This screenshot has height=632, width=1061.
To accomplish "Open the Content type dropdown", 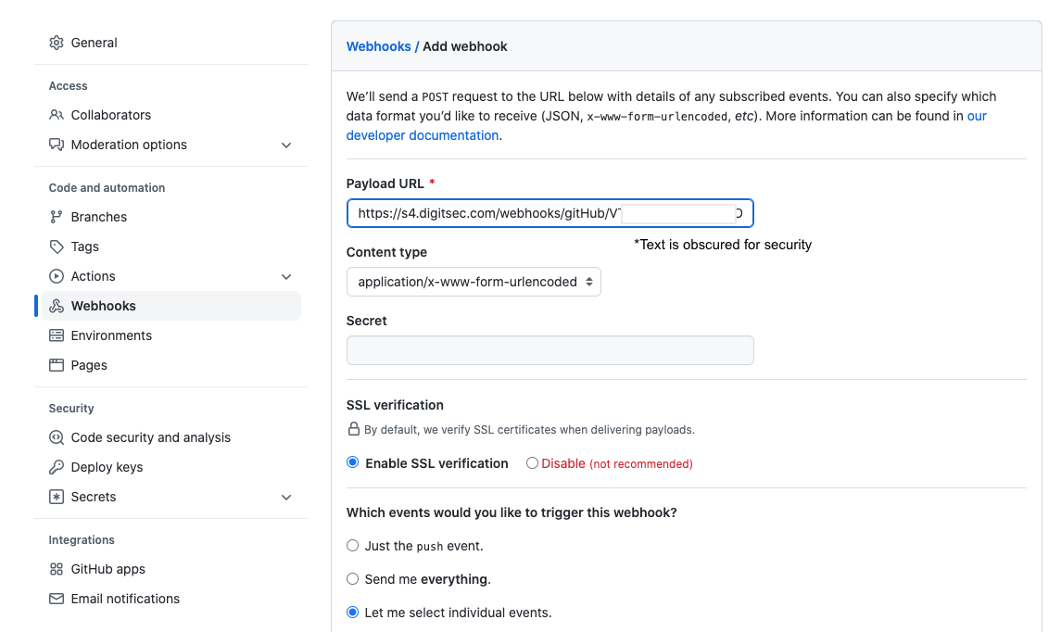I will tap(474, 282).
